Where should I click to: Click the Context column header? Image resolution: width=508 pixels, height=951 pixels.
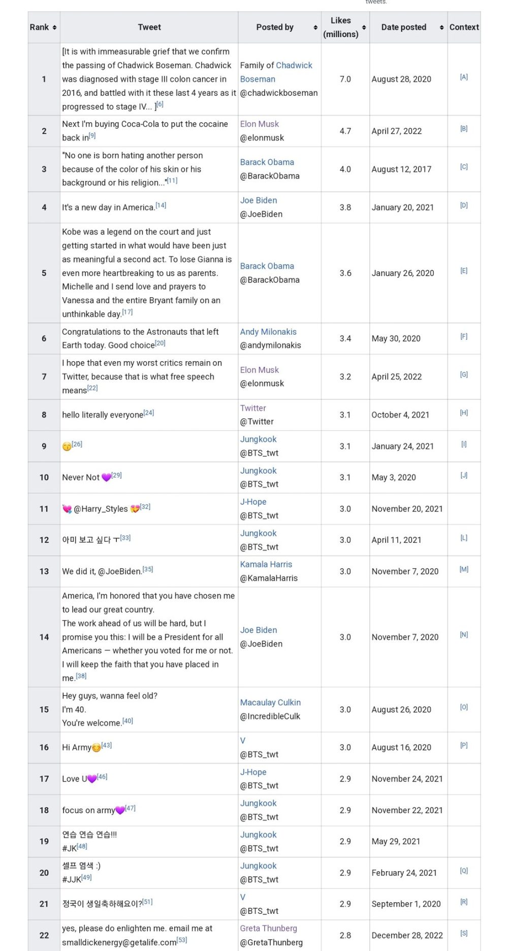click(464, 27)
